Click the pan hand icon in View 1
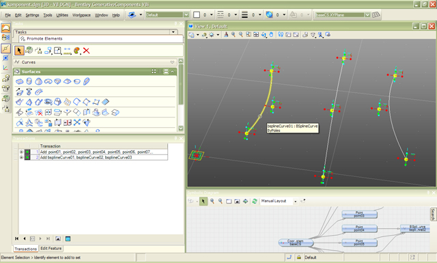437x263 pixels. 271,35
